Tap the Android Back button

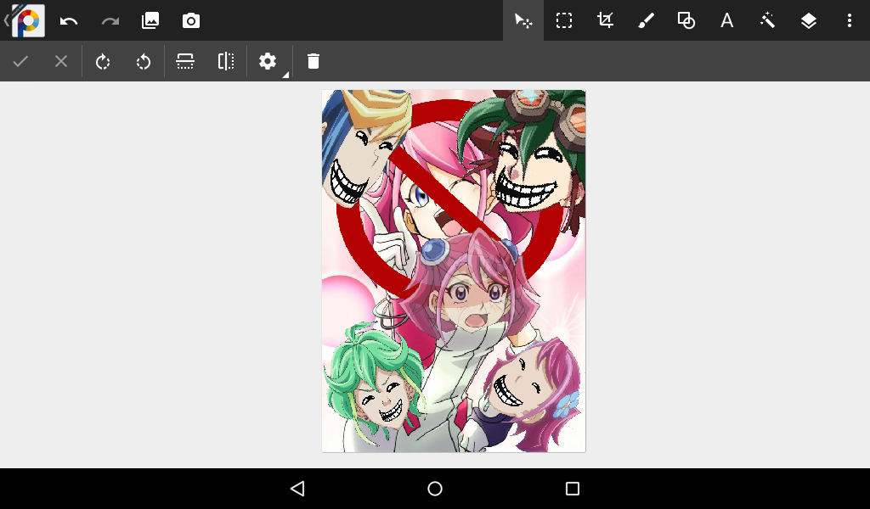pos(298,489)
